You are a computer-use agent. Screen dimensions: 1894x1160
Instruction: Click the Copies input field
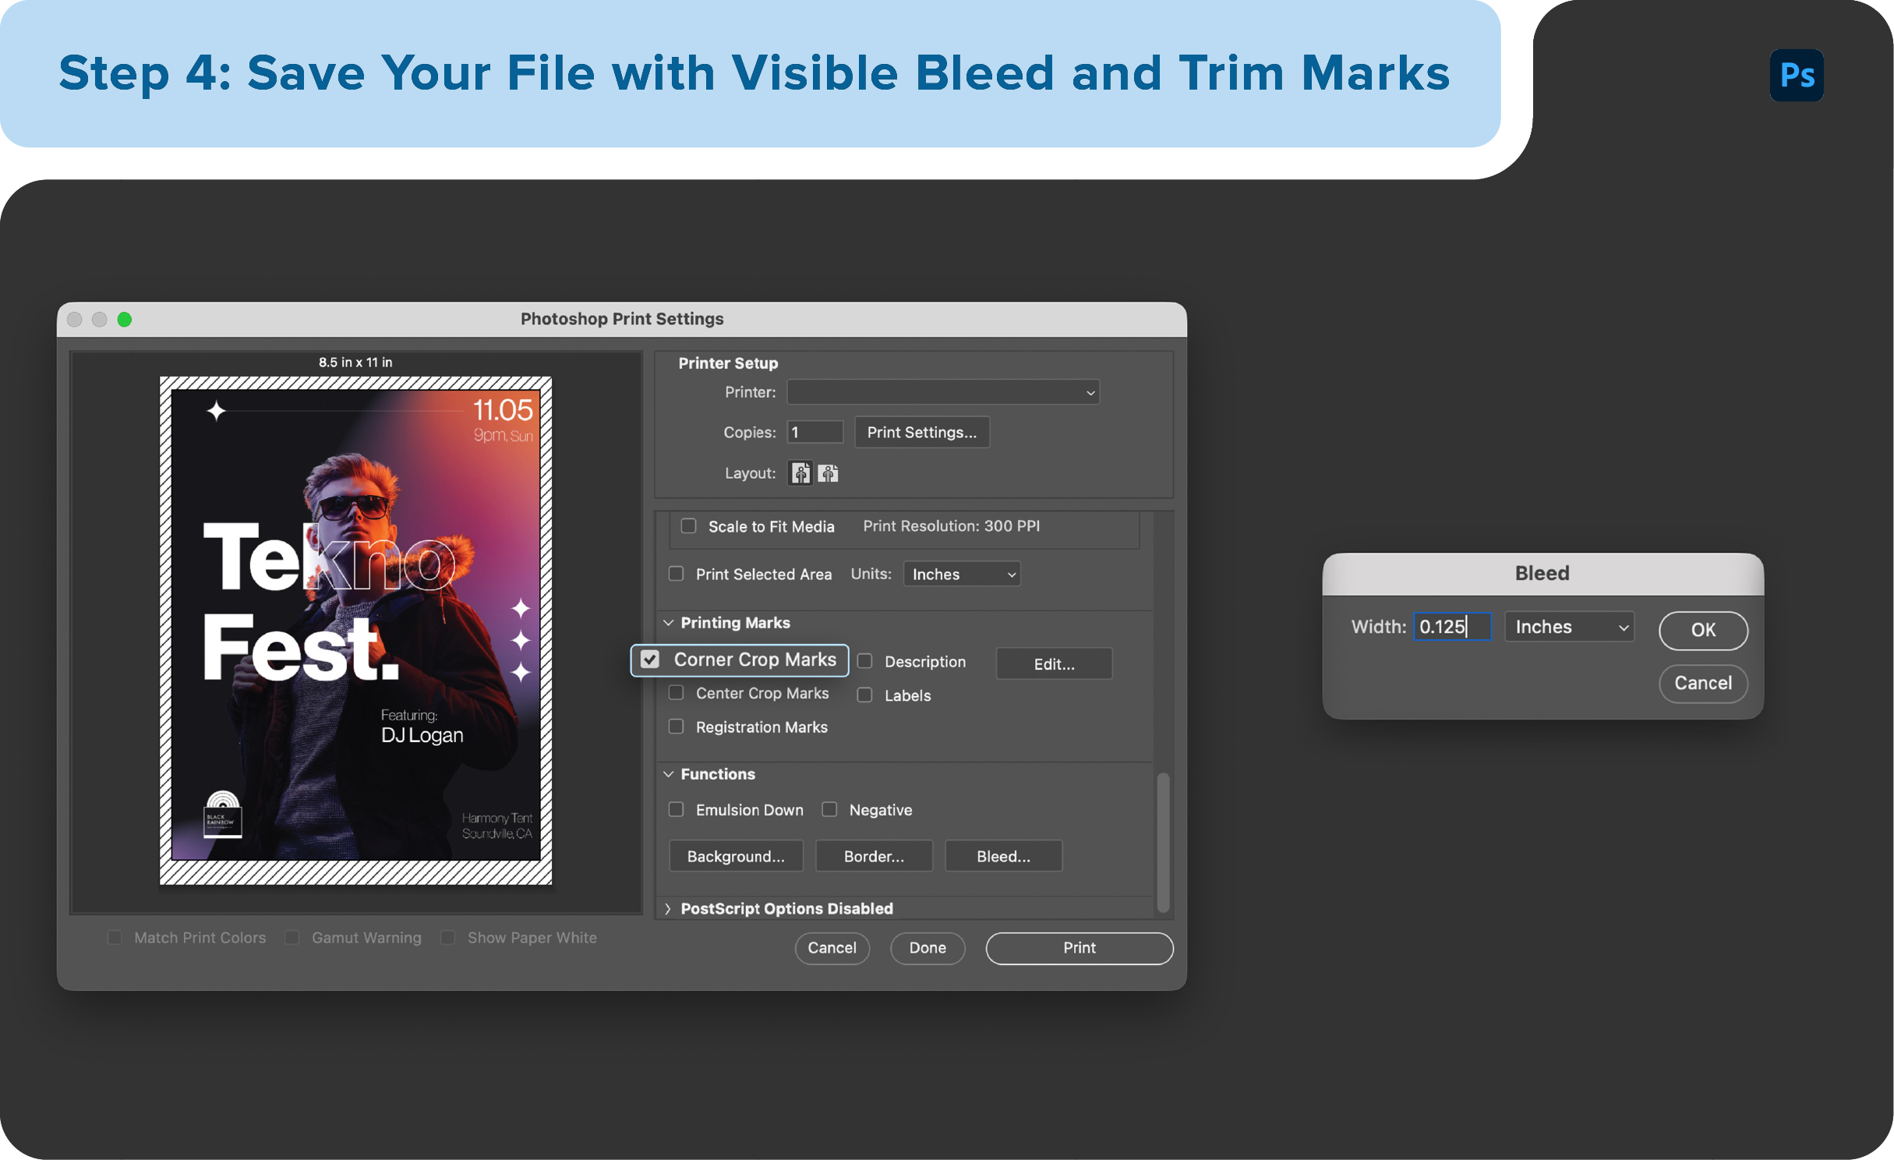(x=814, y=432)
